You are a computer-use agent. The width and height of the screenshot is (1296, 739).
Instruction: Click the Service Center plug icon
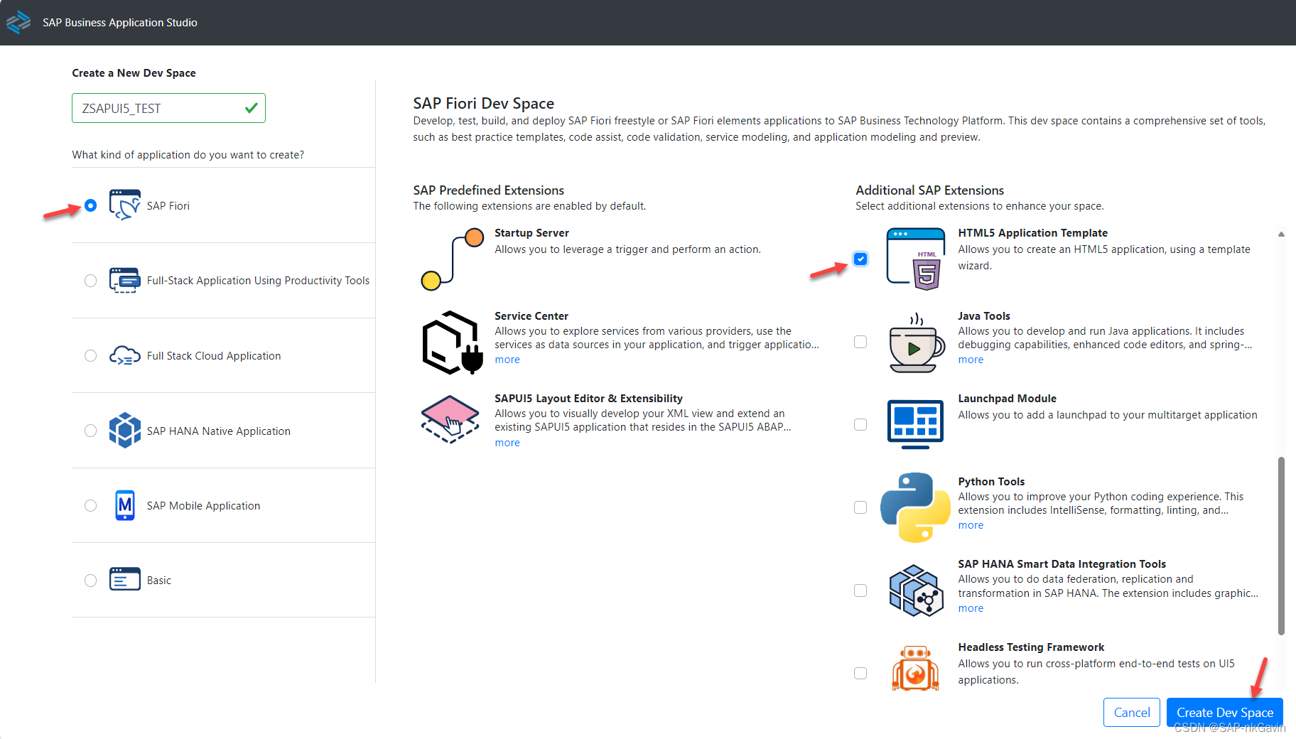[452, 342]
